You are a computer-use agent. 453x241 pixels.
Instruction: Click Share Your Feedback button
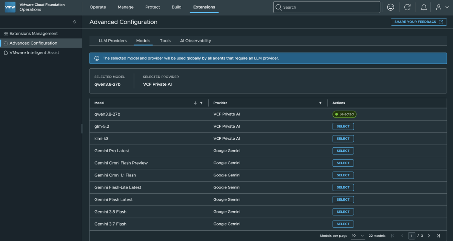[x=419, y=22]
